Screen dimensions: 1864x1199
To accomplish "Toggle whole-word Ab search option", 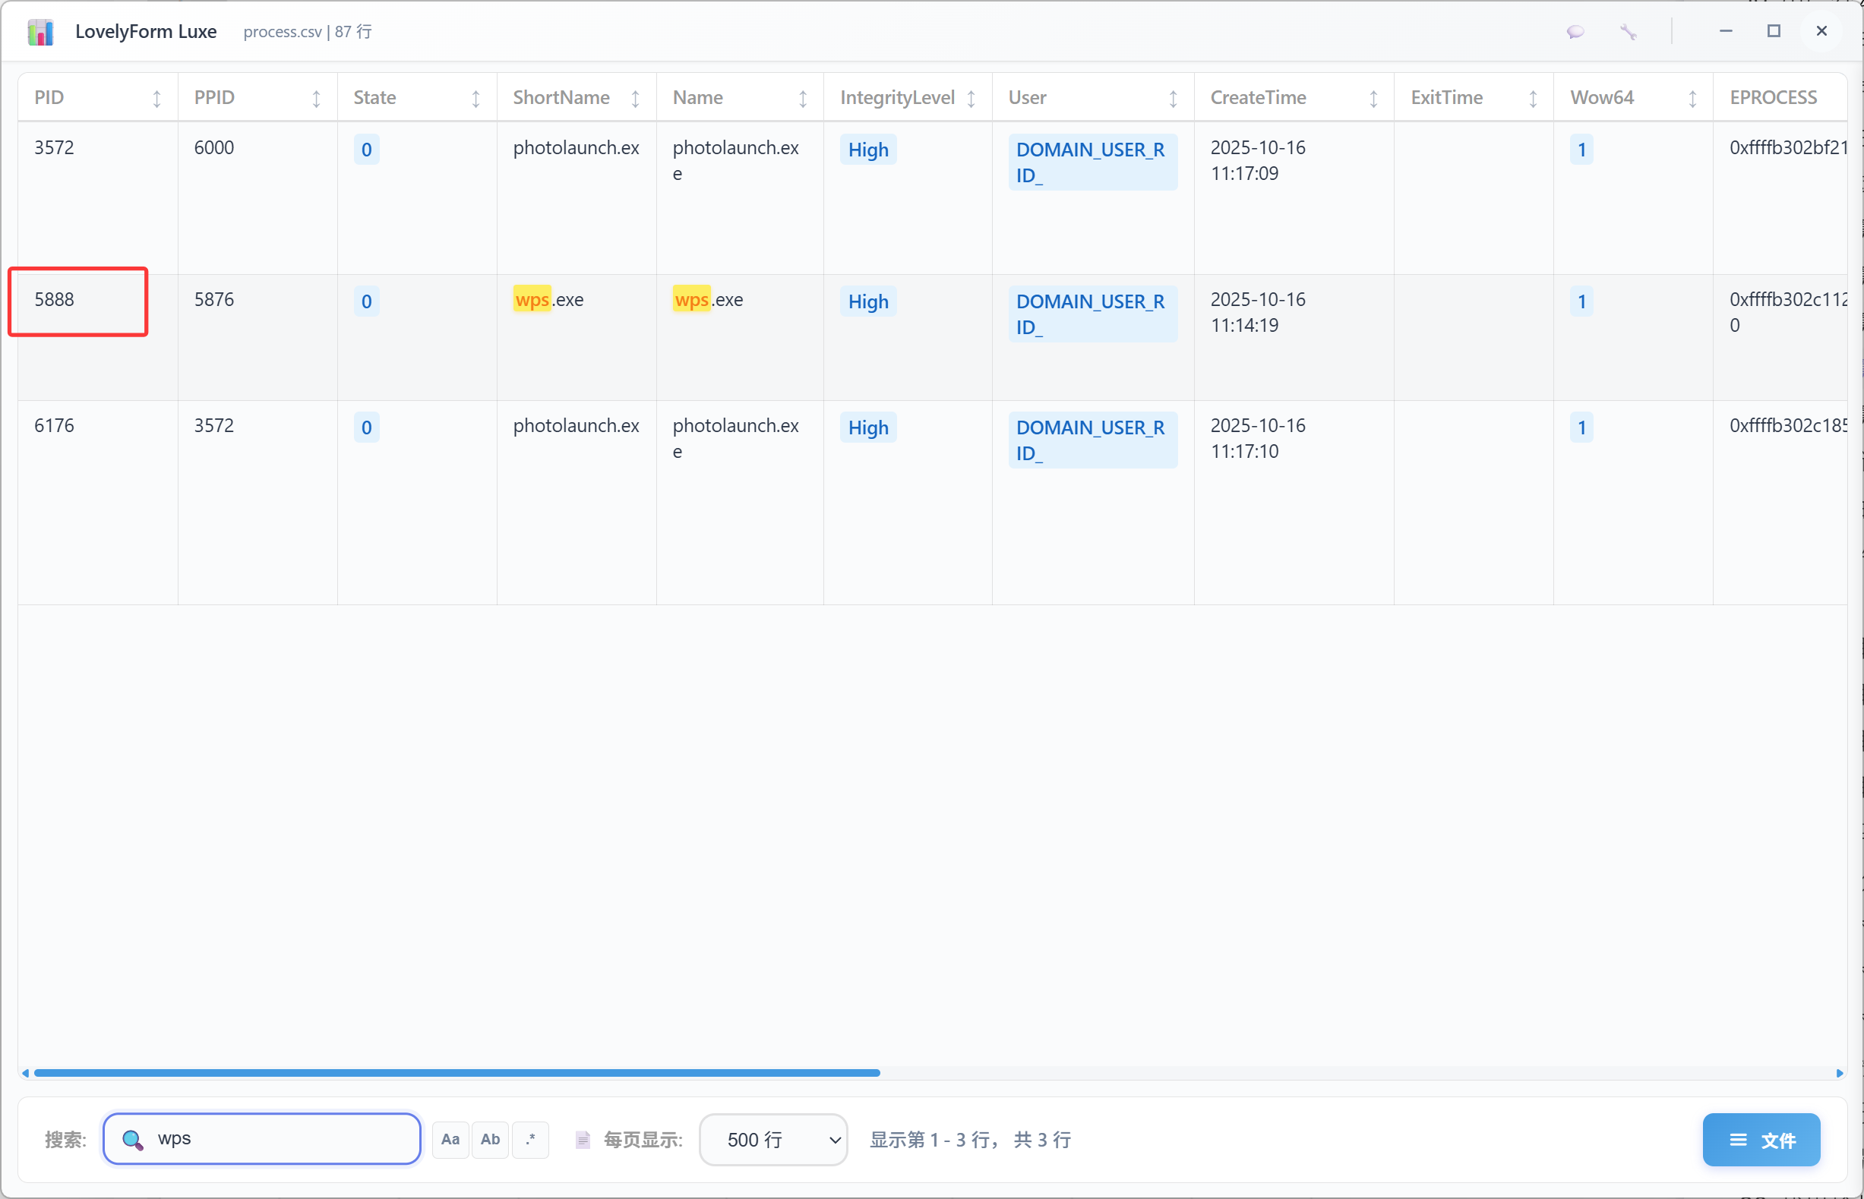I will [x=491, y=1140].
